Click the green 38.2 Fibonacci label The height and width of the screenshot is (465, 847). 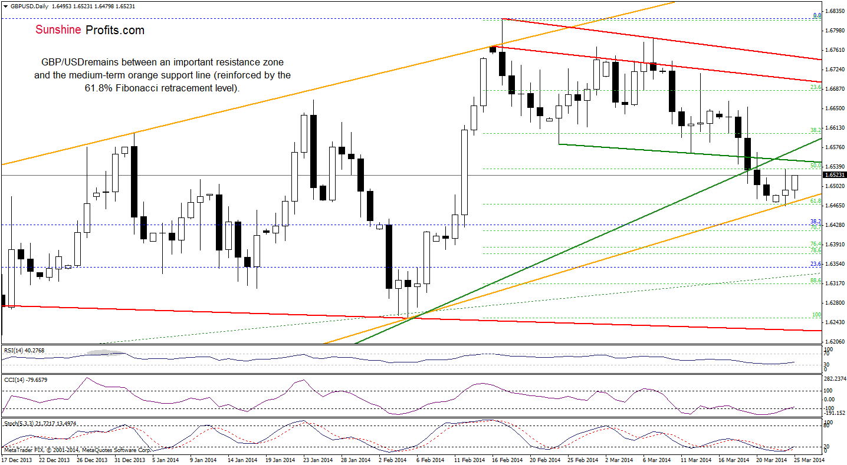click(816, 130)
